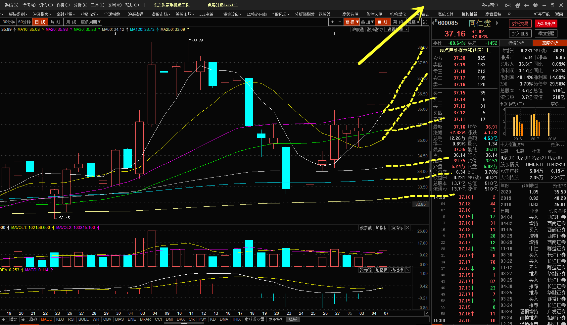Click the 返回 button
This screenshot has width=567, height=325.
559,14
